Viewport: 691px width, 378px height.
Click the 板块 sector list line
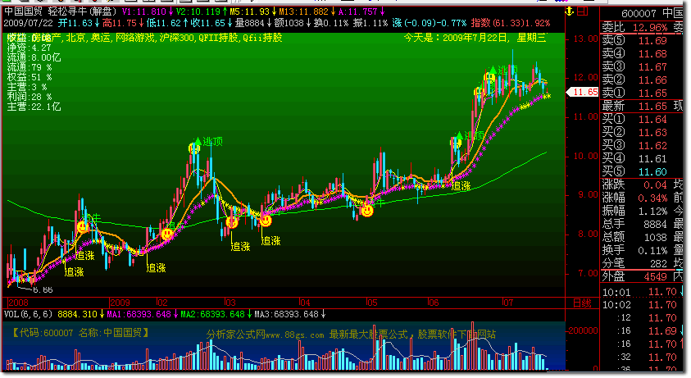[x=144, y=38]
